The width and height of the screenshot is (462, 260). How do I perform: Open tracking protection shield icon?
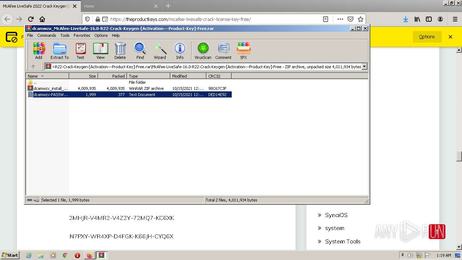(x=87, y=19)
